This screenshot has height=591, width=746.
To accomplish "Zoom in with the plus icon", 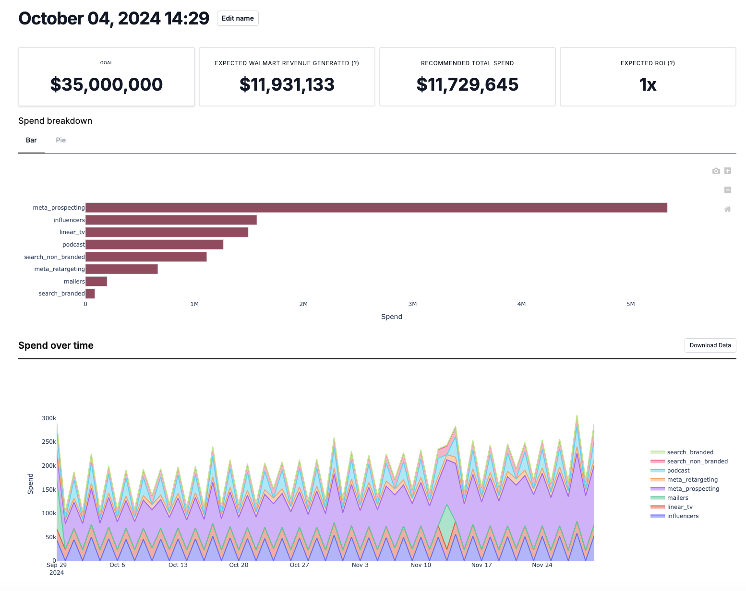I will tap(728, 171).
